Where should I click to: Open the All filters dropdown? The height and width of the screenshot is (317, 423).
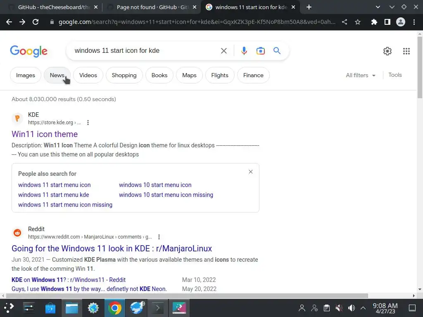pos(361,75)
